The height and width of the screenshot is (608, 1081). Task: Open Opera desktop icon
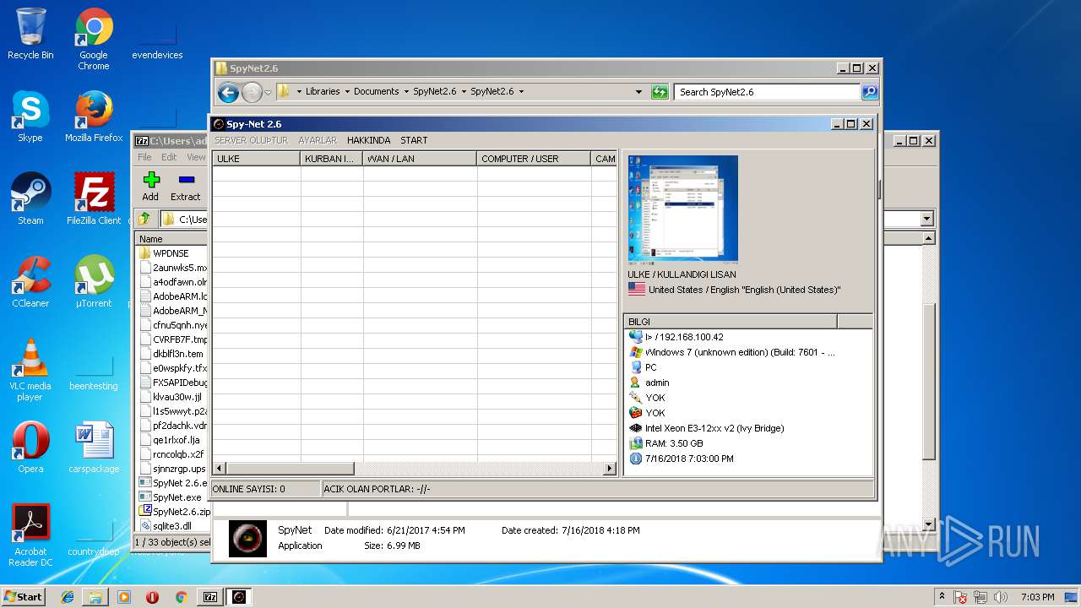[30, 448]
